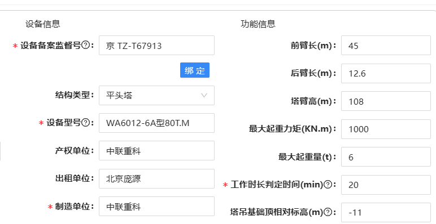Image resolution: width=436 pixels, height=224 pixels.
Task: Click help icon beside 设备备案监督号
Action: [x=86, y=45]
